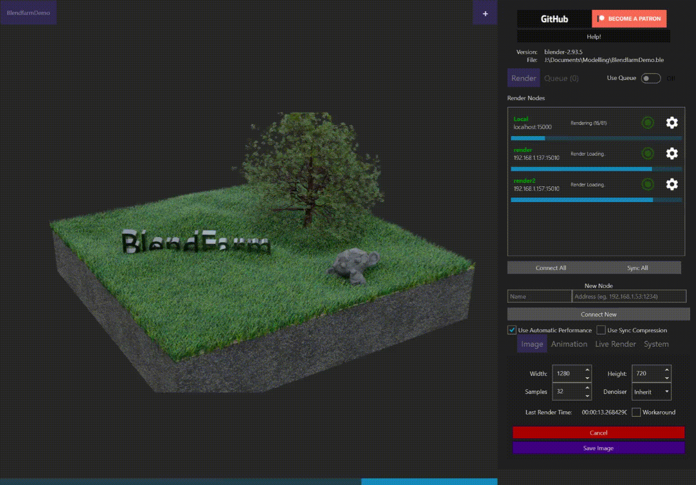Select the Animation settings tab
Screen dimensions: 696x485
click(569, 344)
